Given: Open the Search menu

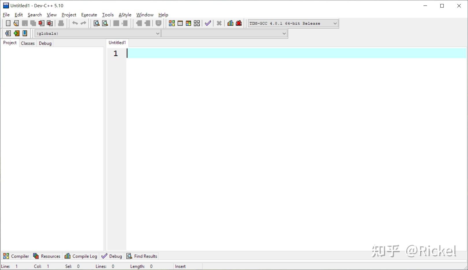Looking at the screenshot, I should (35, 15).
